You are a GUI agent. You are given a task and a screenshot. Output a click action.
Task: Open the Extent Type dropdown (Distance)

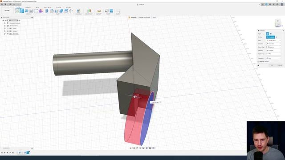pyautogui.click(x=273, y=47)
